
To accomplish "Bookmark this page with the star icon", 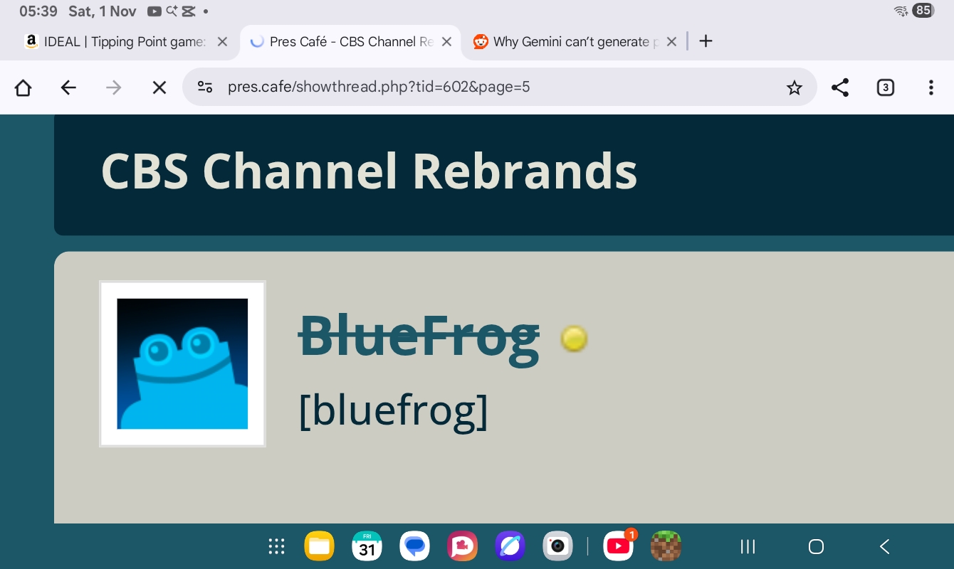I will pyautogui.click(x=794, y=87).
